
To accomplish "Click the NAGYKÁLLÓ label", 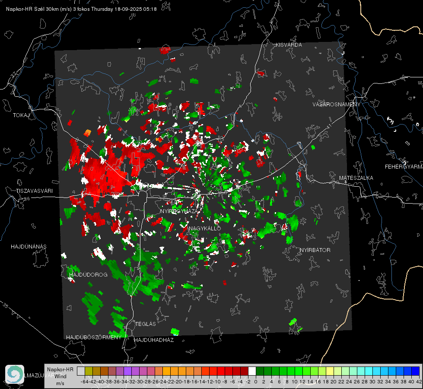I will [205, 228].
